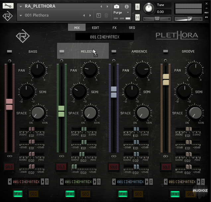The image size is (211, 202).
Task: Click the Bass volume fader handle
Action: (x=9, y=104)
